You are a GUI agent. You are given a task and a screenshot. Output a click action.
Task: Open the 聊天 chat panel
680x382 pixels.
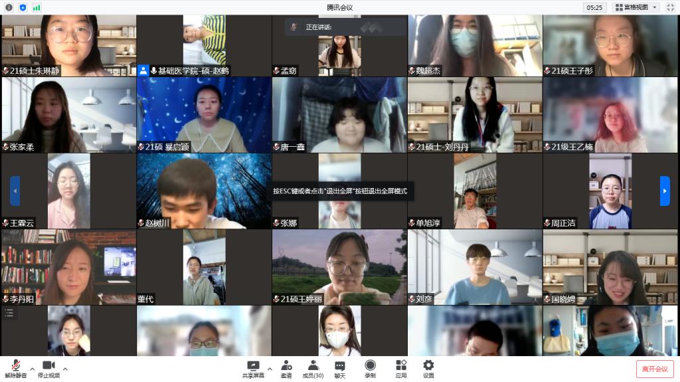pos(339,368)
